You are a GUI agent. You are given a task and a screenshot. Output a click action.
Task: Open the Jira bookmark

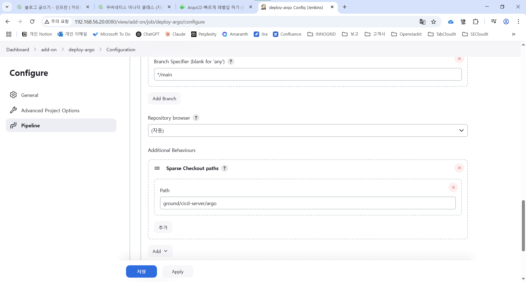point(261,34)
